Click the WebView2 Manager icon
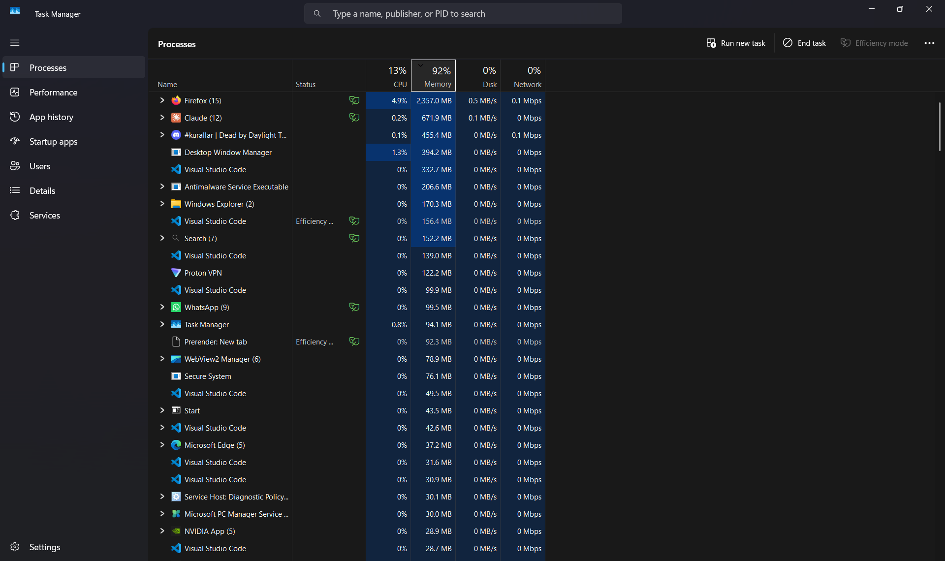This screenshot has height=561, width=945. pyautogui.click(x=176, y=359)
